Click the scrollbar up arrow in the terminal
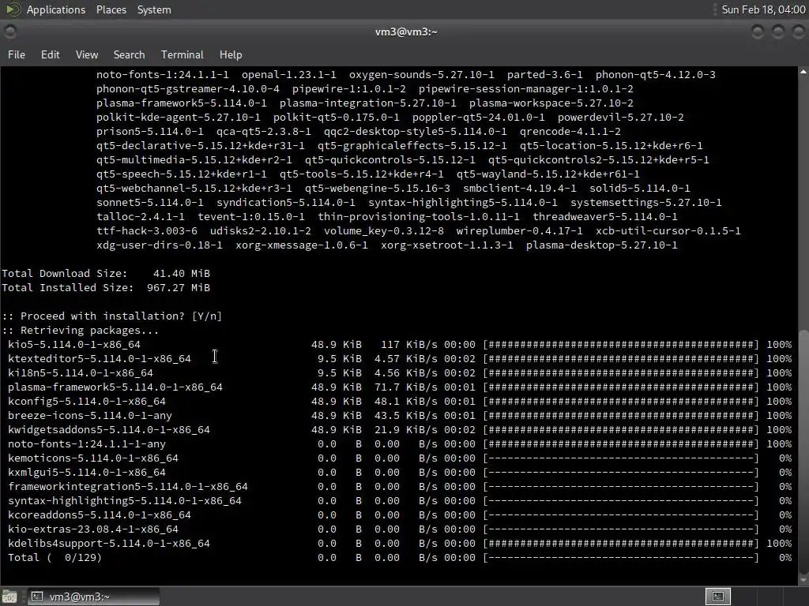Viewport: 809px width, 606px height. tap(803, 72)
